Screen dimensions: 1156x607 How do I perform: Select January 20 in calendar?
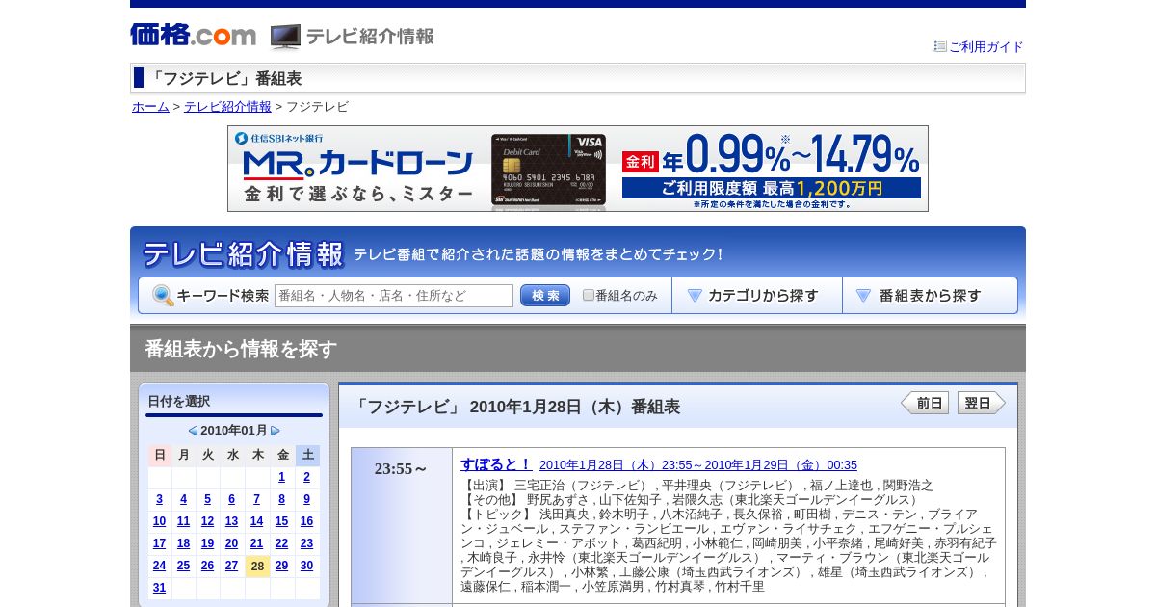231,543
